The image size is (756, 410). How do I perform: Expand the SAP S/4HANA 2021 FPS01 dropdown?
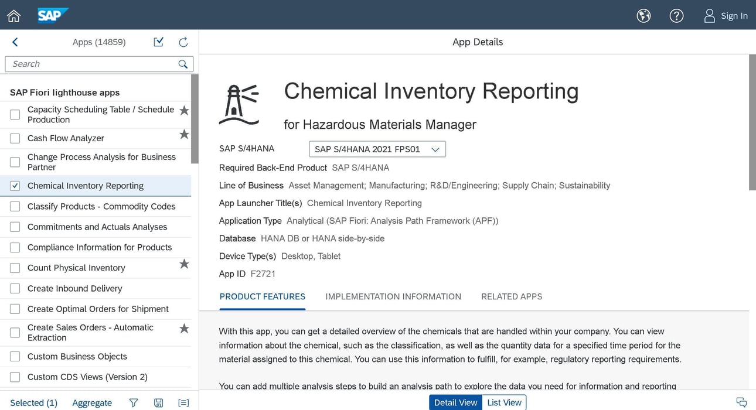(x=377, y=149)
